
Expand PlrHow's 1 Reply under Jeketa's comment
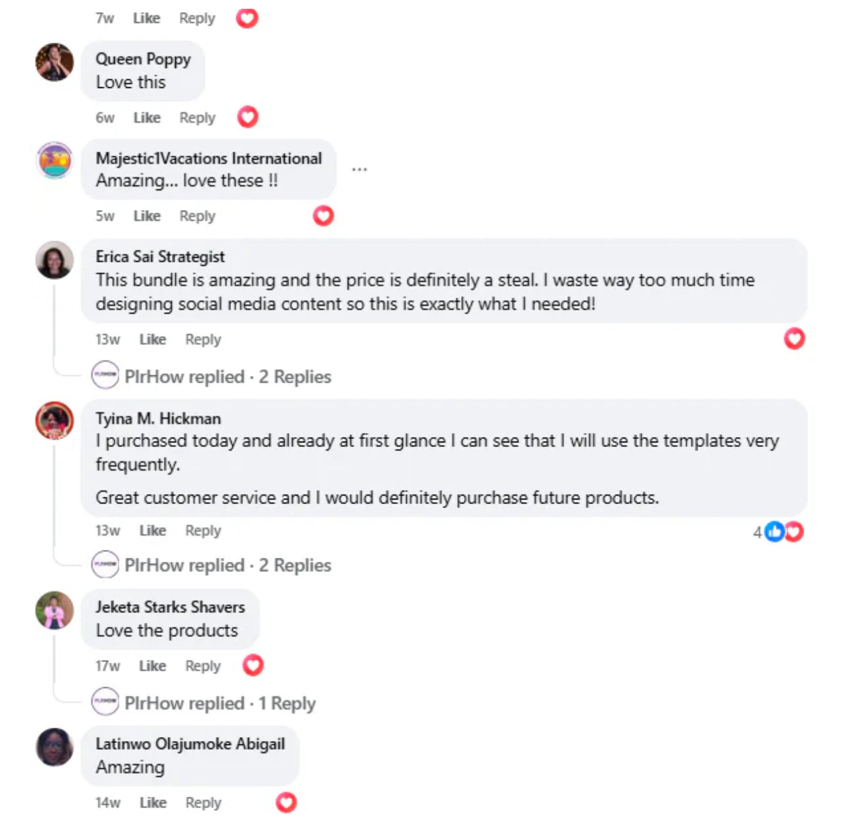coord(220,703)
